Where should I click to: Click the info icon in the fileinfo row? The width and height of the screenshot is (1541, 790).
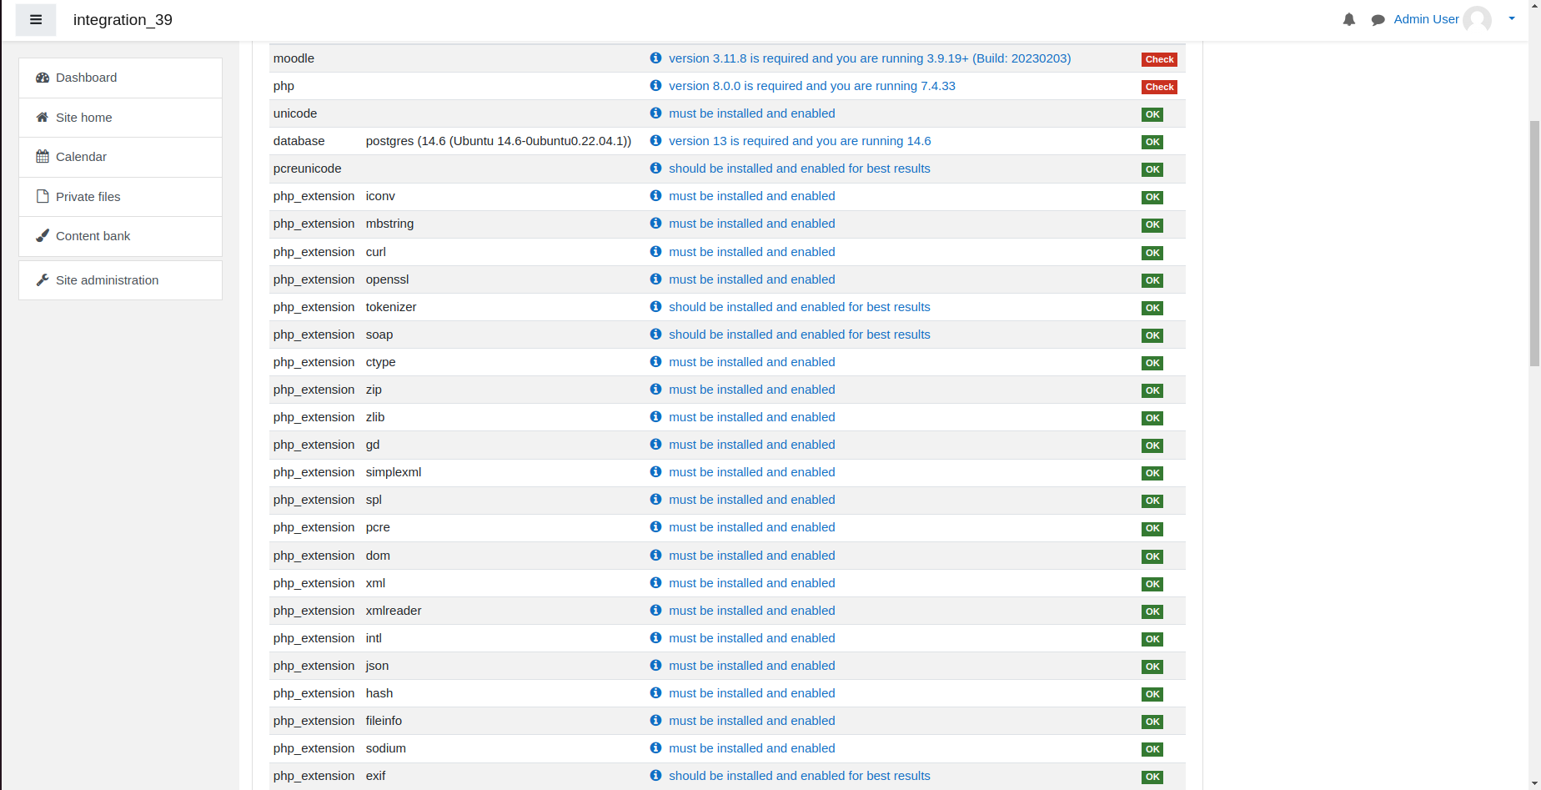(x=655, y=721)
